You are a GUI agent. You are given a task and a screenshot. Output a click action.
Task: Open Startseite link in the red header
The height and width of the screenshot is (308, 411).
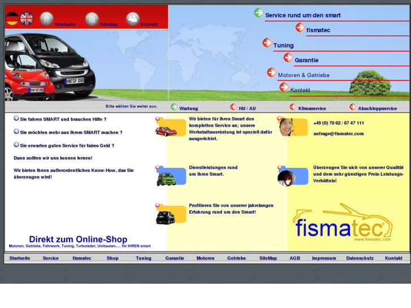coord(65,24)
